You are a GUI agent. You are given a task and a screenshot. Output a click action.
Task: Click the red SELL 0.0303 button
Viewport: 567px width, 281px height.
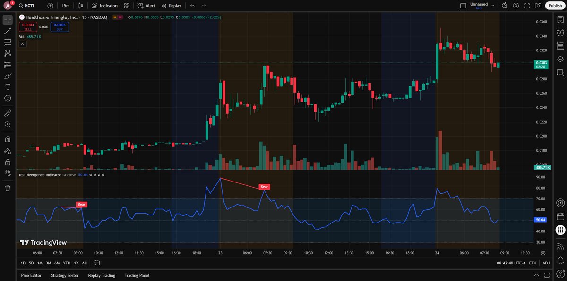[x=28, y=27]
